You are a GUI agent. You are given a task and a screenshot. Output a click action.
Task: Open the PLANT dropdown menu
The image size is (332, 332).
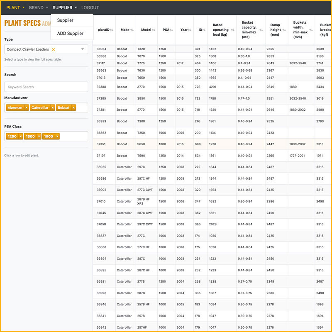(15, 7)
